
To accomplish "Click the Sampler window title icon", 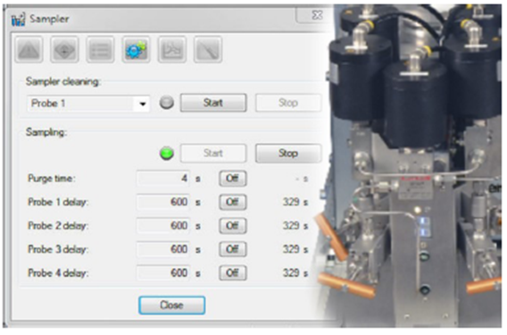I will 18,20.
